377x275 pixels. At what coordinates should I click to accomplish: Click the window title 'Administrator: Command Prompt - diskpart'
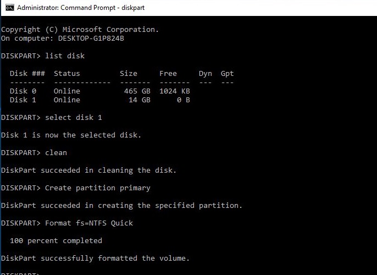[81, 8]
